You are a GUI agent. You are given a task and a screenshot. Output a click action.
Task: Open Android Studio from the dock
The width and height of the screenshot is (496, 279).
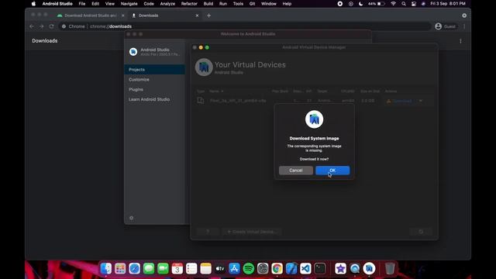tap(369, 269)
